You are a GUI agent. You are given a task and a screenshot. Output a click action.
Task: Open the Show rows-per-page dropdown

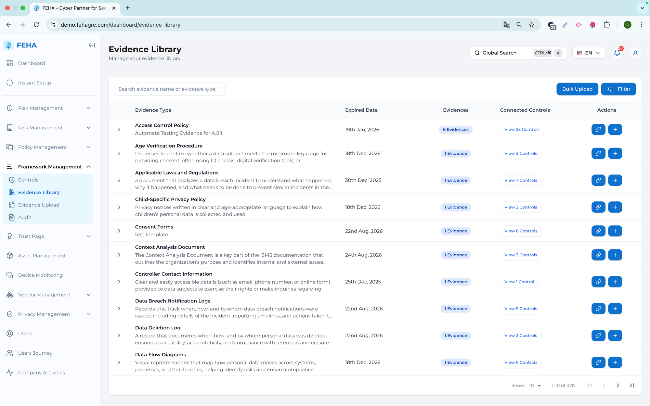click(x=535, y=385)
